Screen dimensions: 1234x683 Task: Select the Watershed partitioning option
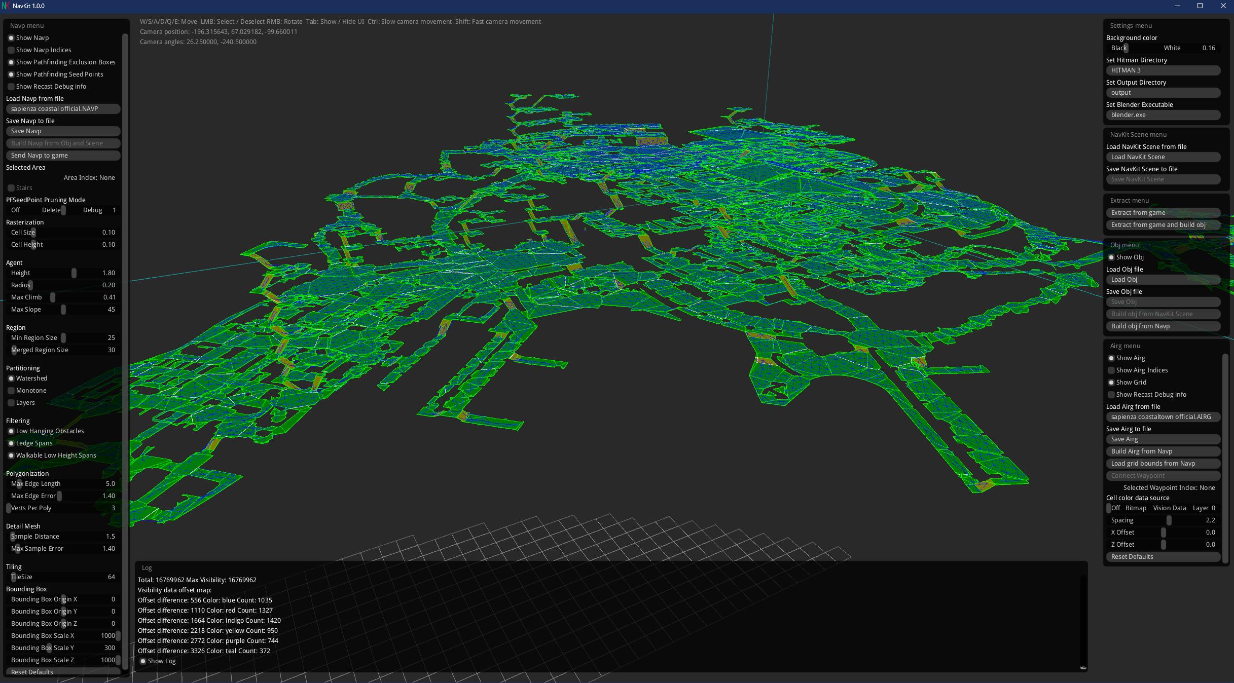coord(11,378)
